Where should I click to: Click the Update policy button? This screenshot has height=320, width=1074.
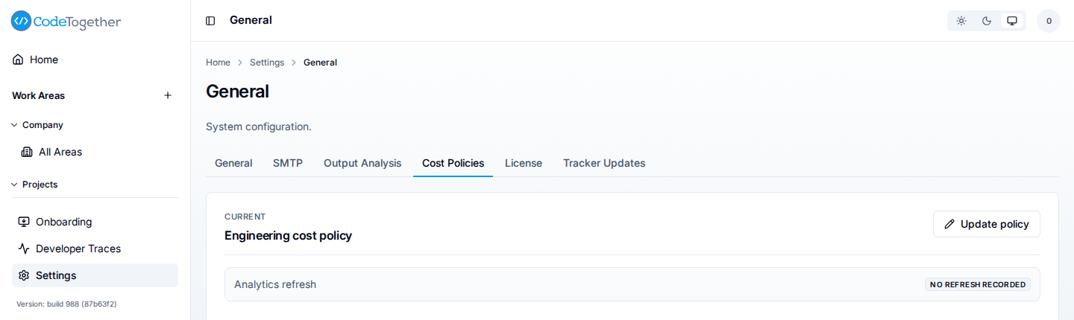tap(987, 224)
